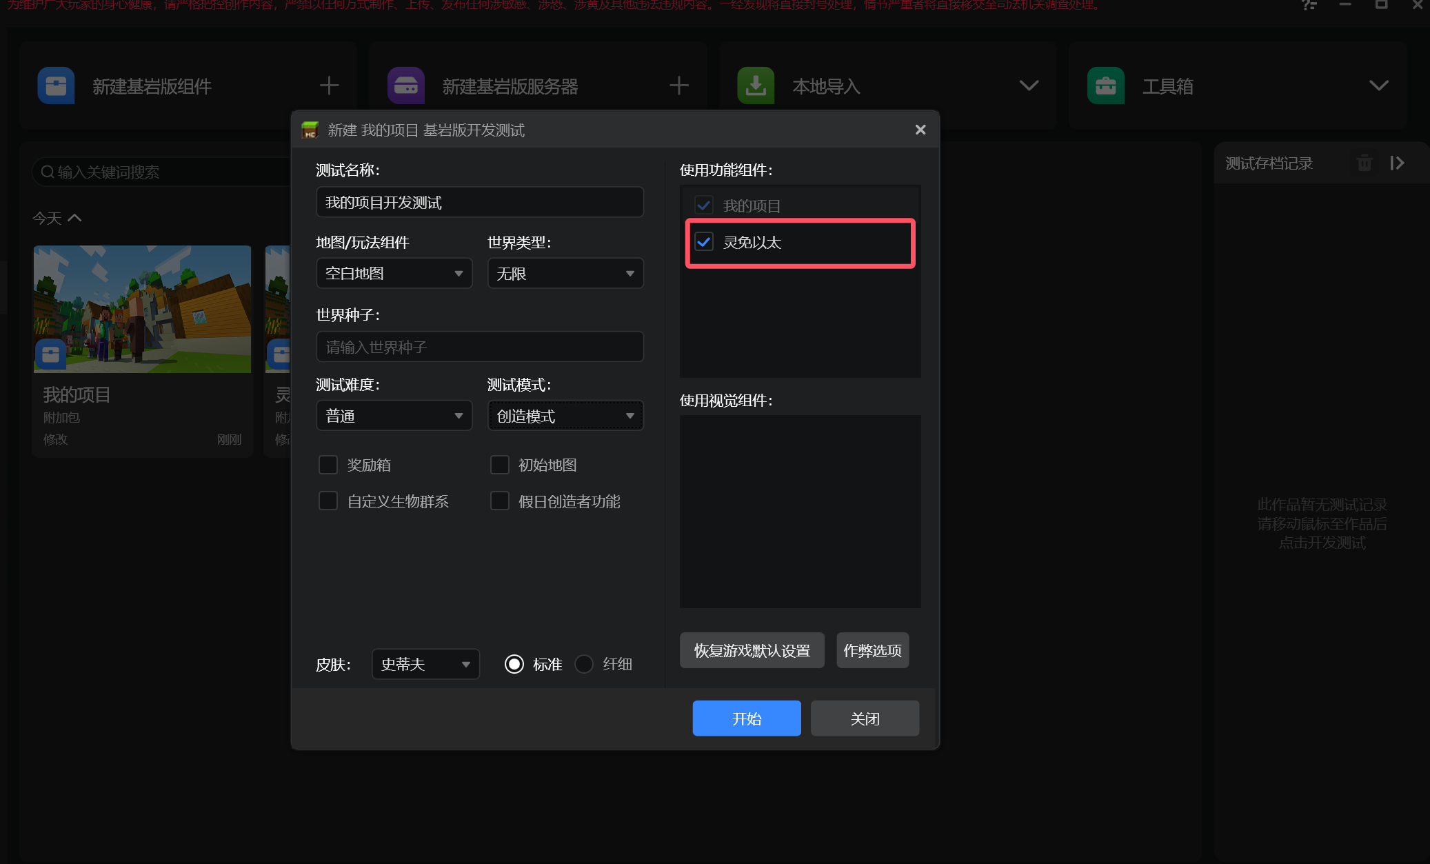
Task: Expand the 本地导入 chevron menu
Action: pyautogui.click(x=1029, y=86)
